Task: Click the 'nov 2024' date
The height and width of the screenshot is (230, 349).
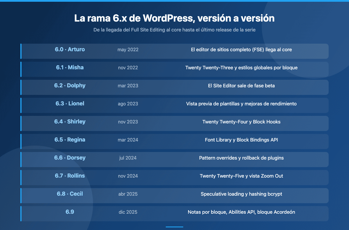Action: point(128,176)
